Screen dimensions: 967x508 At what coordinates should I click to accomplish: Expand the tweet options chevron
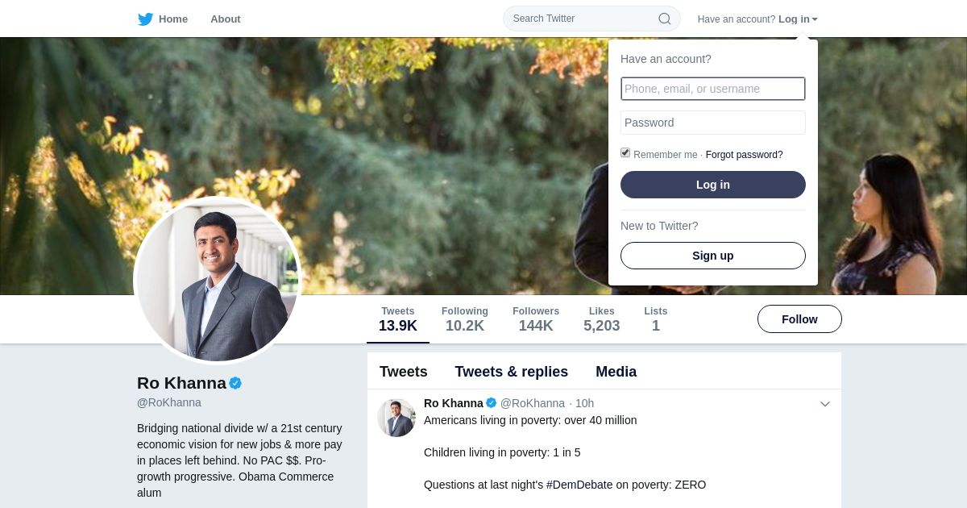(824, 404)
